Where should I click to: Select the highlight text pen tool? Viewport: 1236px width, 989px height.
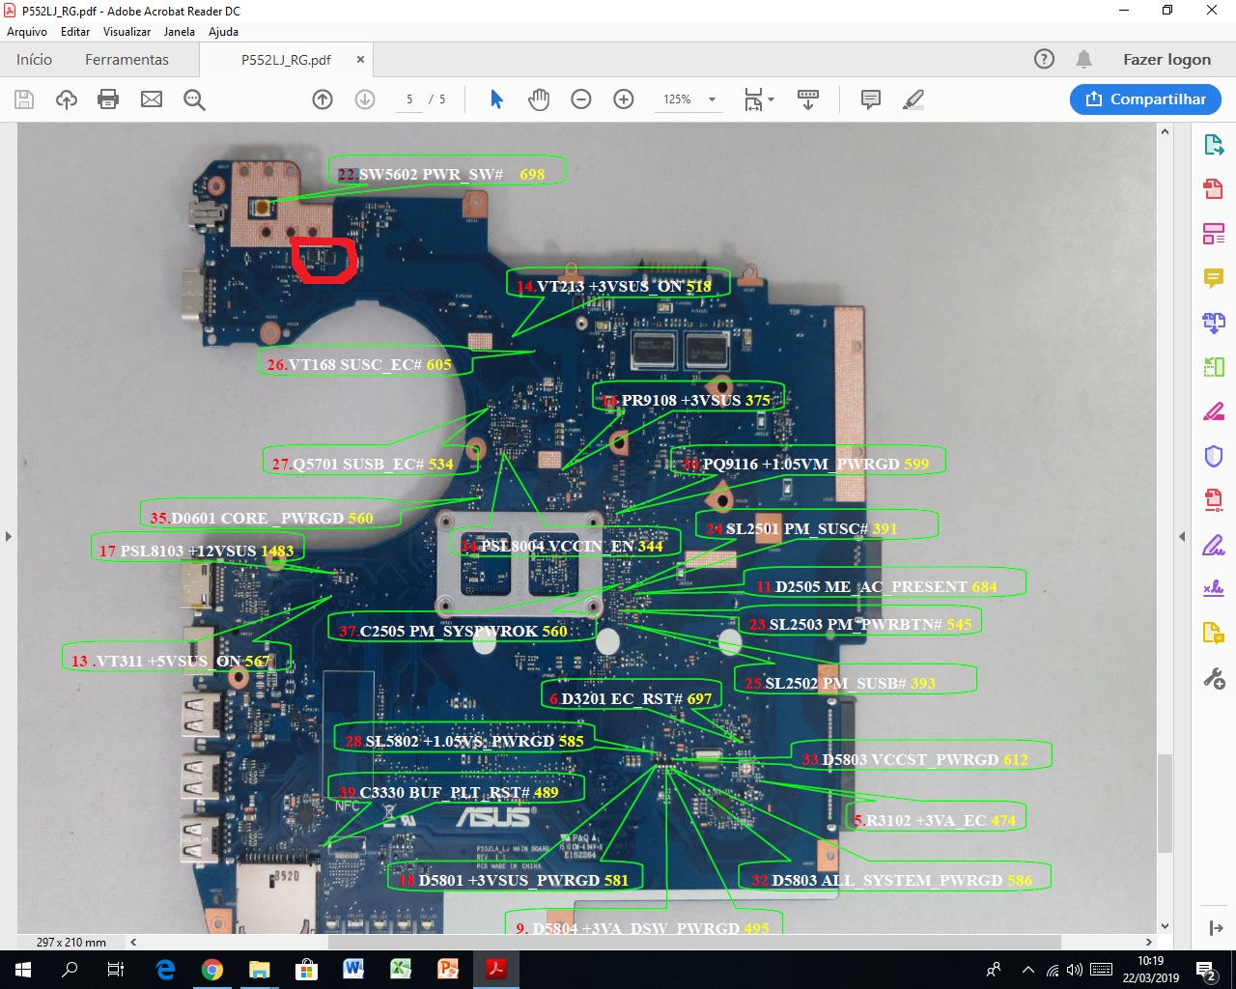(x=913, y=99)
